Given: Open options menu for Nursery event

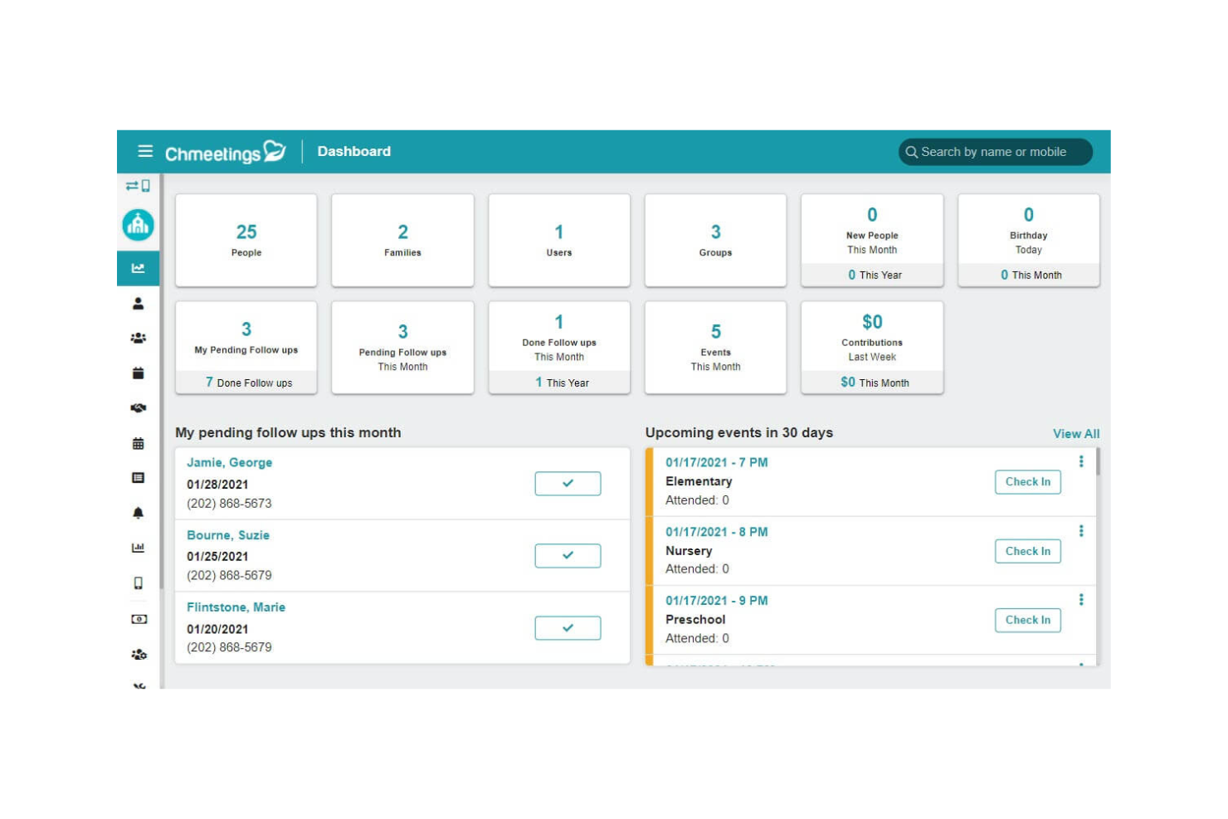Looking at the screenshot, I should coord(1081,531).
